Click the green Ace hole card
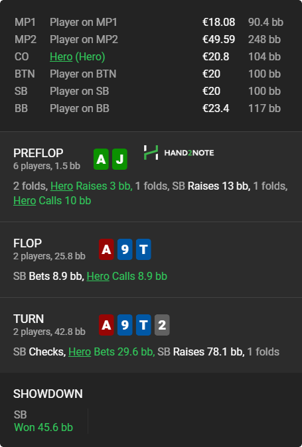Image resolution: width=302 pixels, height=447 pixels. (x=101, y=159)
